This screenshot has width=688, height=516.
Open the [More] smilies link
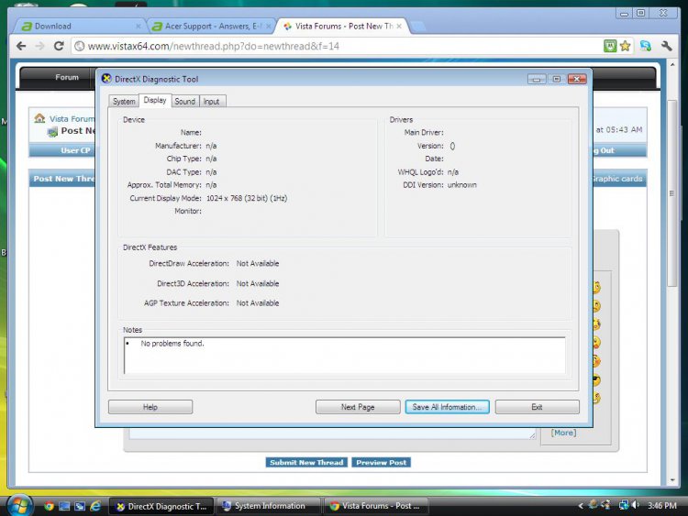pos(563,433)
